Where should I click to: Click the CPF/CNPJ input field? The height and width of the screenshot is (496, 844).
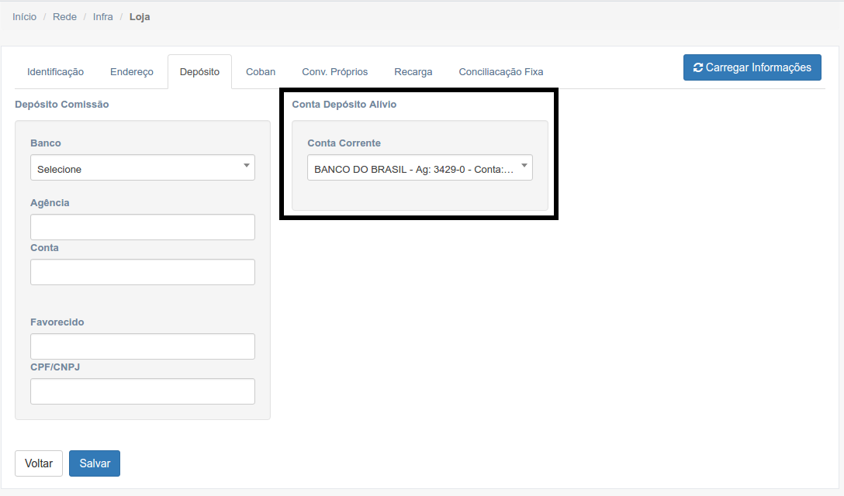coord(143,391)
